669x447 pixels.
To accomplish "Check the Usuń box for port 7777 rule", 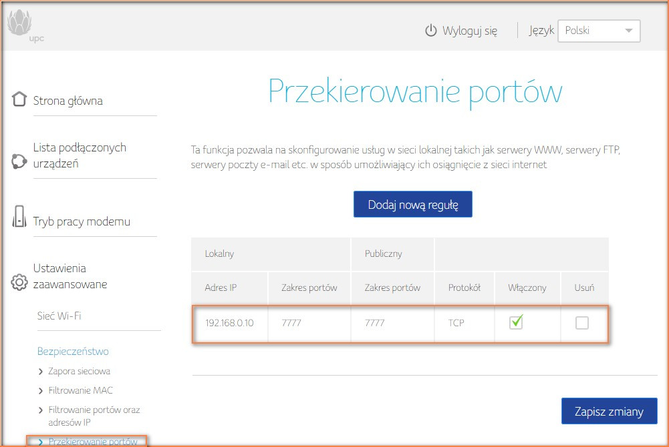I will coord(582,322).
